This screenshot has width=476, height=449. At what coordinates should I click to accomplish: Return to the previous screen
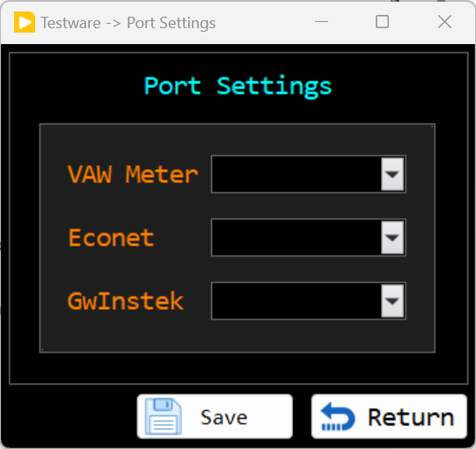click(x=389, y=416)
